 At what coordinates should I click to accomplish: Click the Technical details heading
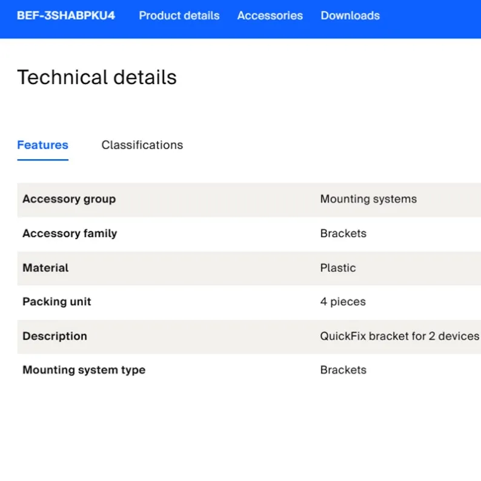(x=97, y=77)
